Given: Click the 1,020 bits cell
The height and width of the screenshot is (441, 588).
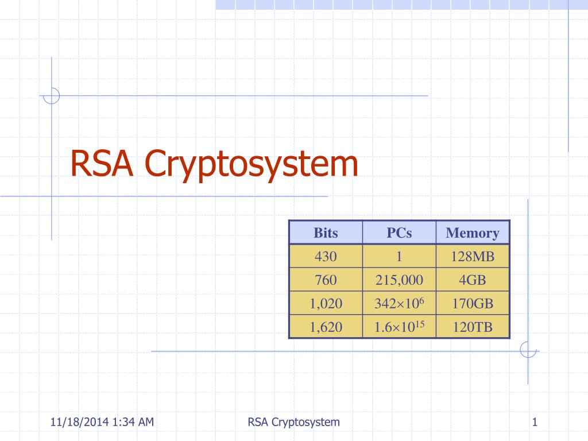Looking at the screenshot, I should click(x=326, y=303).
